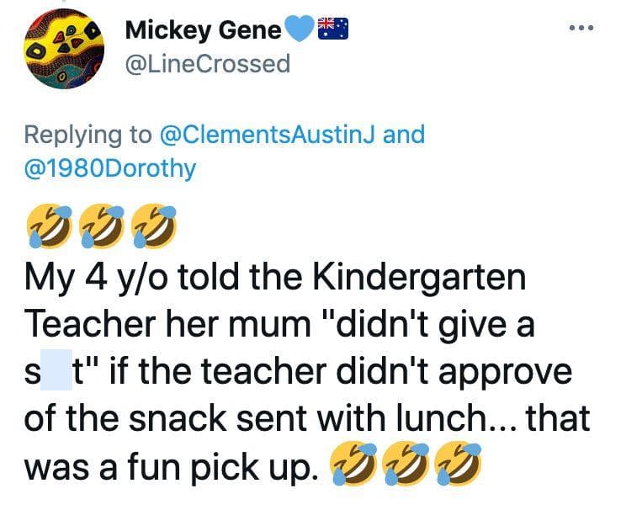The width and height of the screenshot is (621, 510).
Task: Click the first laughing emoji after "pick up."
Action: 353,463
